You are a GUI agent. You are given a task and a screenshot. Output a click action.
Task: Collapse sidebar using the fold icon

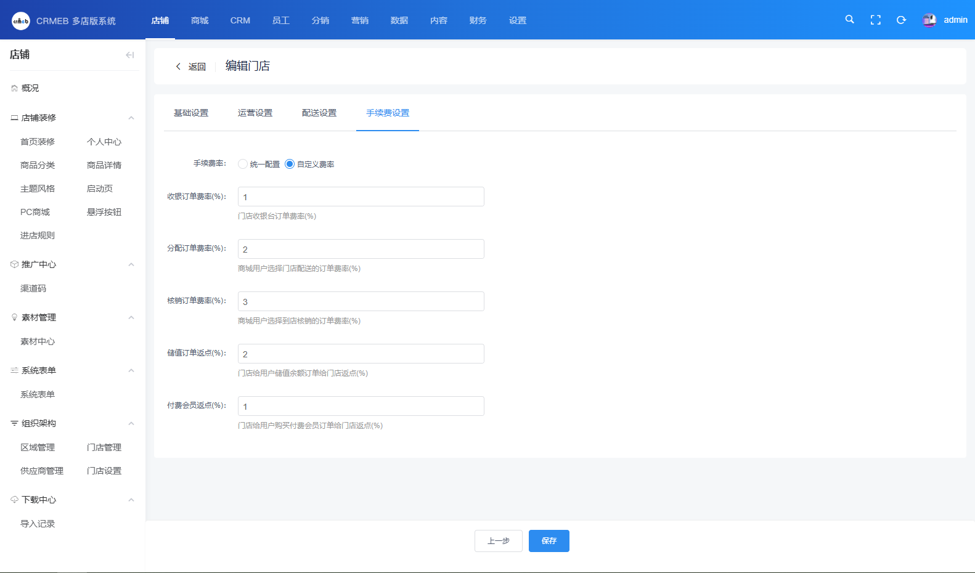point(129,55)
